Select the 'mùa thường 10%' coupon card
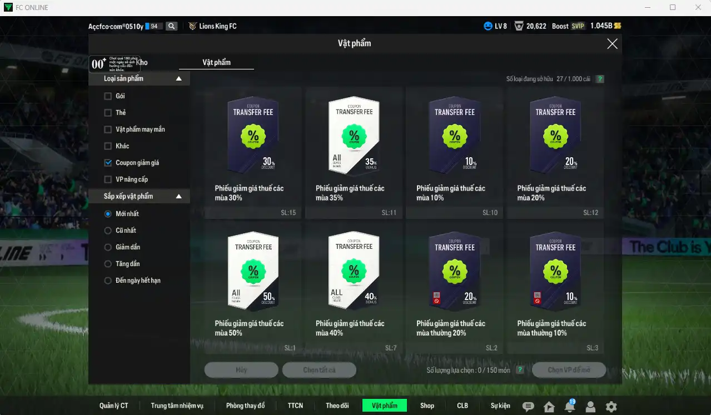 pos(555,288)
